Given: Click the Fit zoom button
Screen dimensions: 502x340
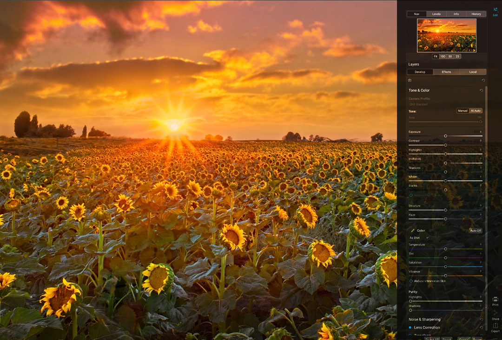Looking at the screenshot, I should pos(436,56).
